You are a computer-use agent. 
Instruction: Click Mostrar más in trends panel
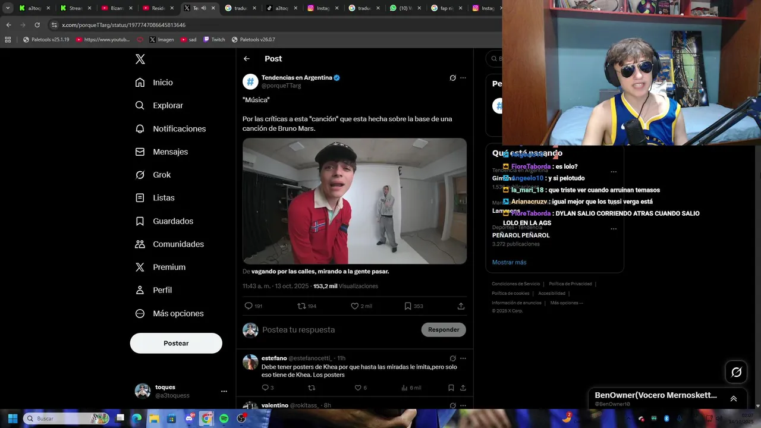pos(509,262)
